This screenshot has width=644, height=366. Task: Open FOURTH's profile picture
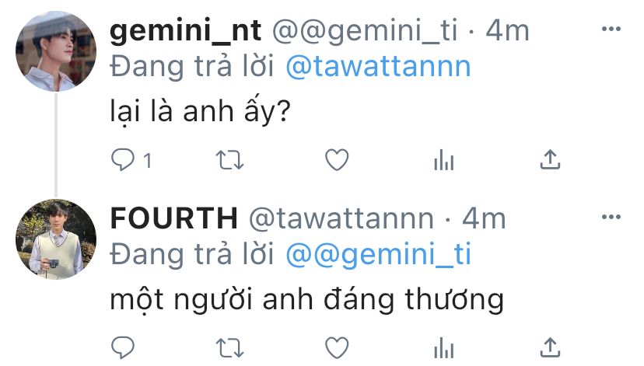point(56,239)
